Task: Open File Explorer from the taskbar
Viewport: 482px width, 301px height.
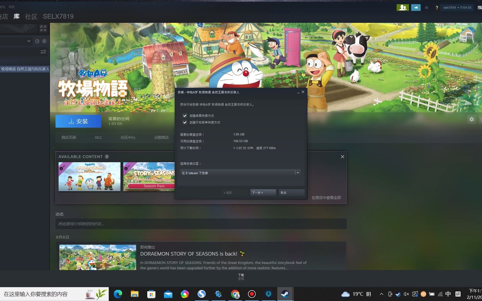Action: click(x=134, y=294)
